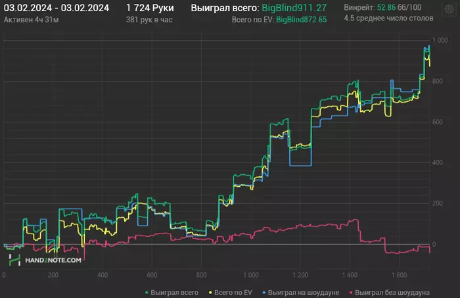Viewport: 460px width, 298px height.
Task: Click the x-axis label "1 600"
Action: (399, 275)
